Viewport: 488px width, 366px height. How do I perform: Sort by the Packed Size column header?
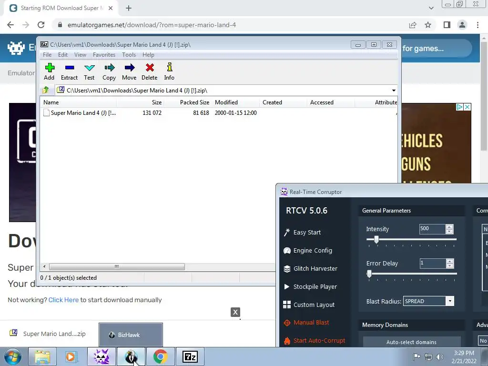click(x=188, y=102)
